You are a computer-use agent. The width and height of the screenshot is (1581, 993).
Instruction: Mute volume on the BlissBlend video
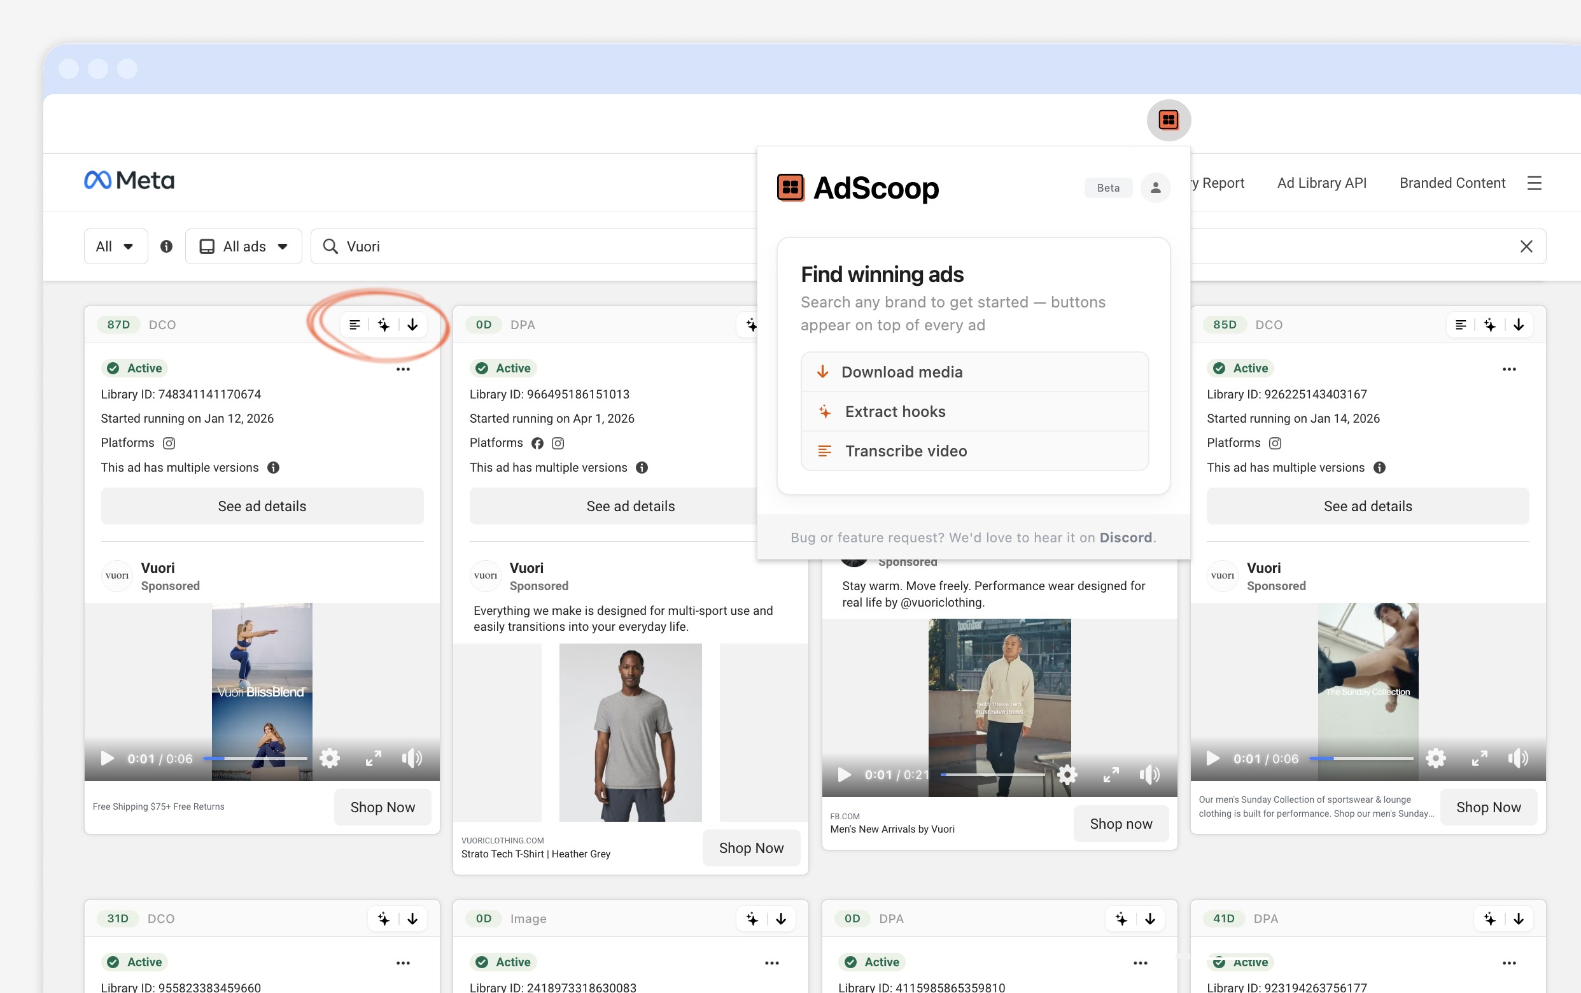412,759
